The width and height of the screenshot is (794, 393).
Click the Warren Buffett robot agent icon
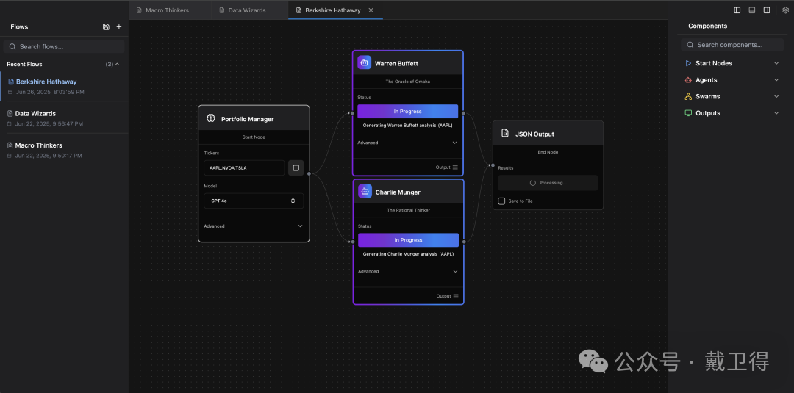point(364,62)
